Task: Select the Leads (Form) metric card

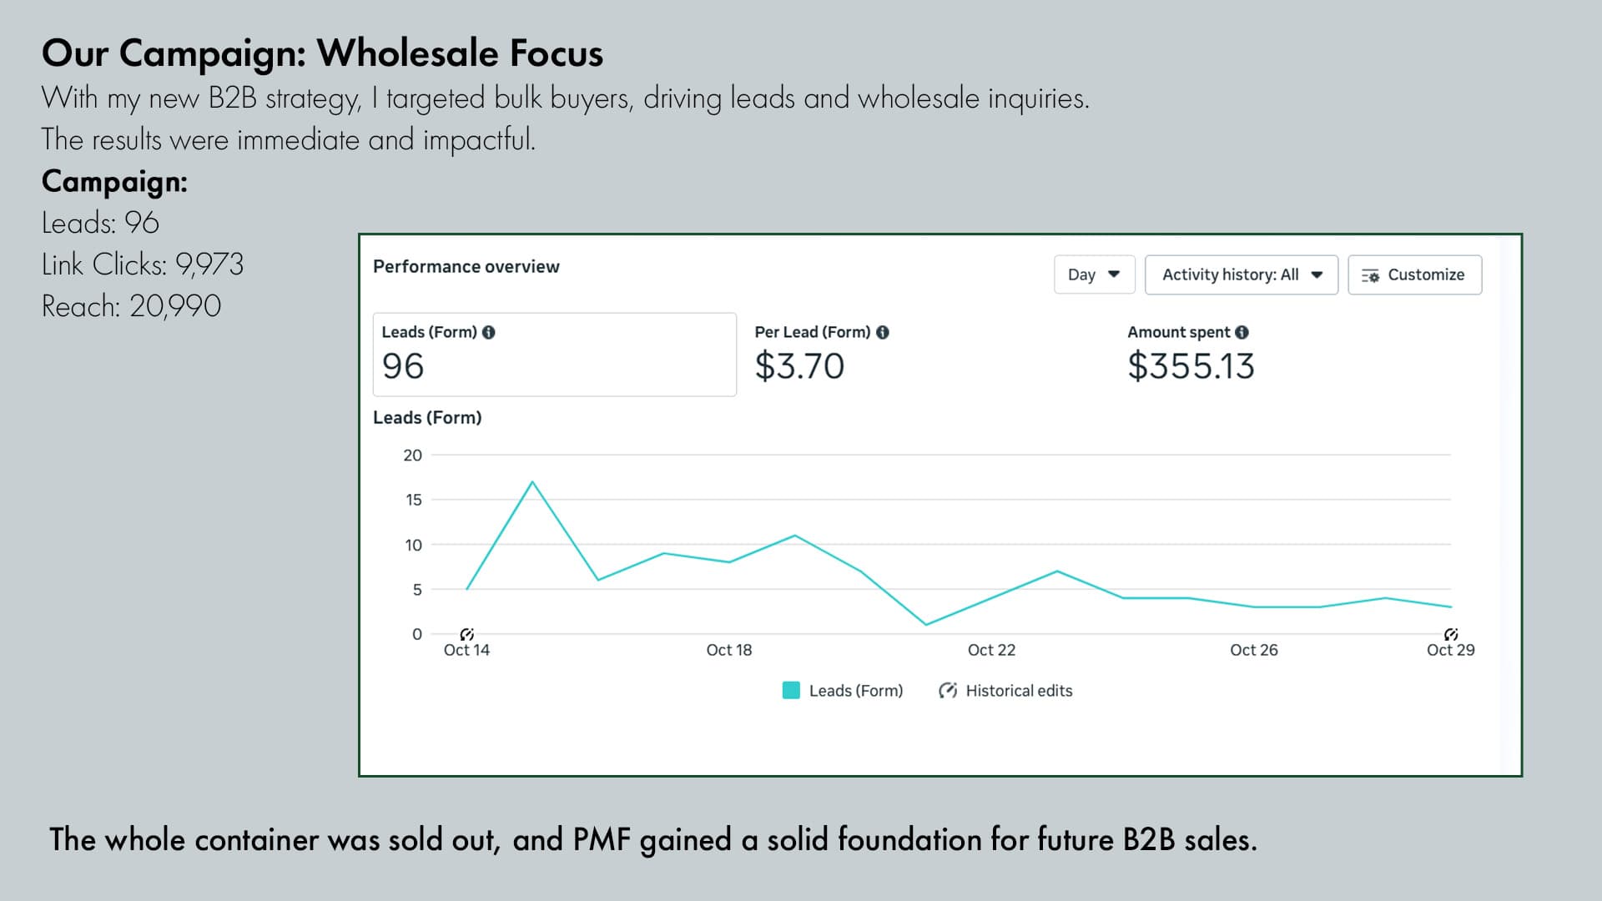Action: [x=555, y=354]
